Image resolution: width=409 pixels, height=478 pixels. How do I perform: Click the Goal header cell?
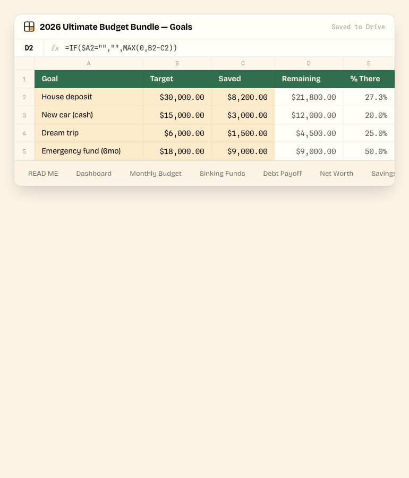(x=89, y=79)
